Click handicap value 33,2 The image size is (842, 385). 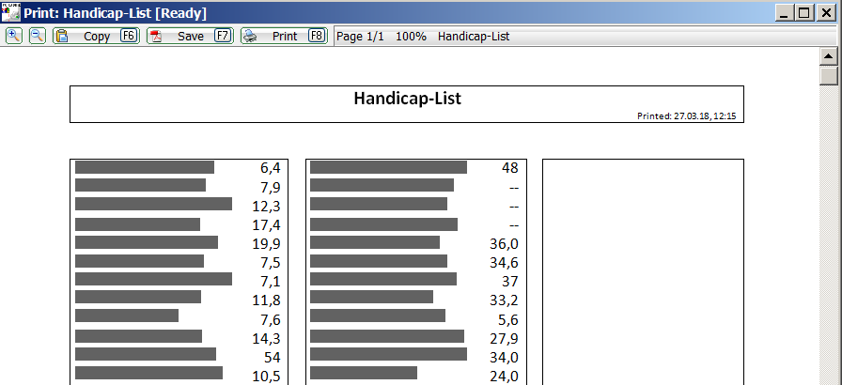click(505, 300)
